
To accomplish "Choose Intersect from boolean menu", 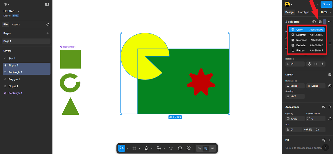I will click(x=306, y=40).
